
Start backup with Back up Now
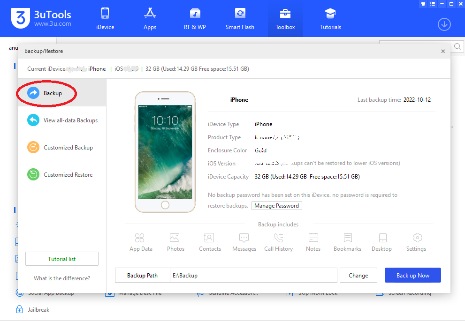413,276
